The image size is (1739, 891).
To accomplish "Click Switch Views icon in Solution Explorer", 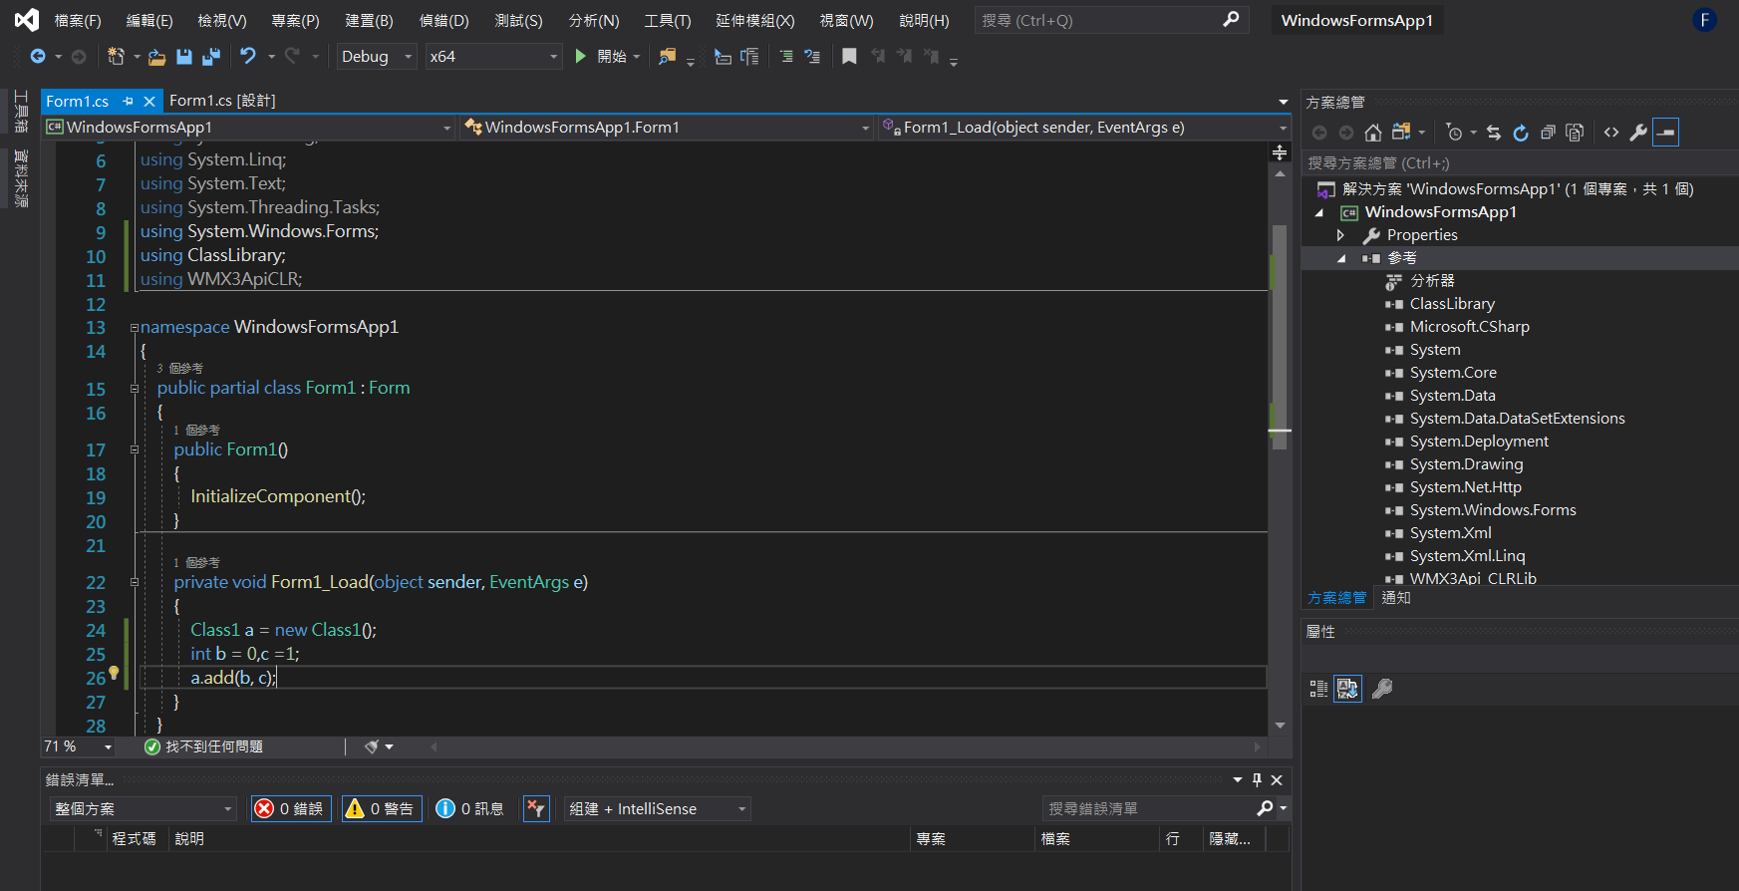I will point(1401,133).
